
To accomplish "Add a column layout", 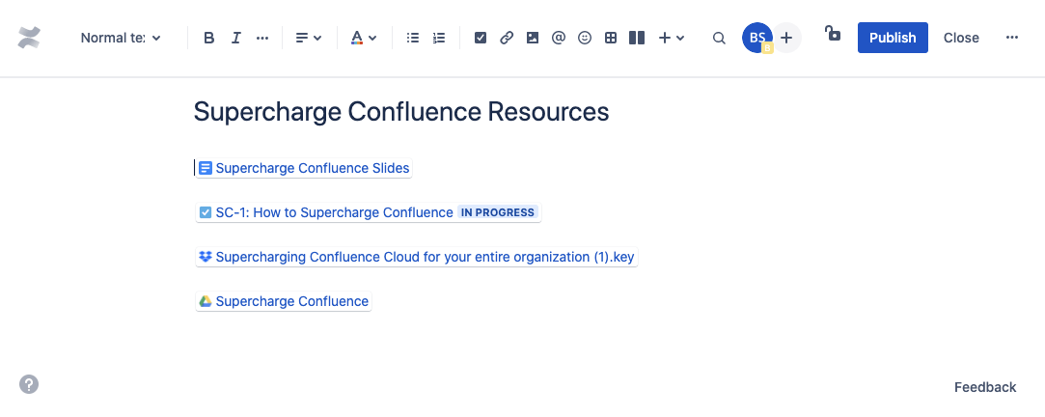I will 636,38.
